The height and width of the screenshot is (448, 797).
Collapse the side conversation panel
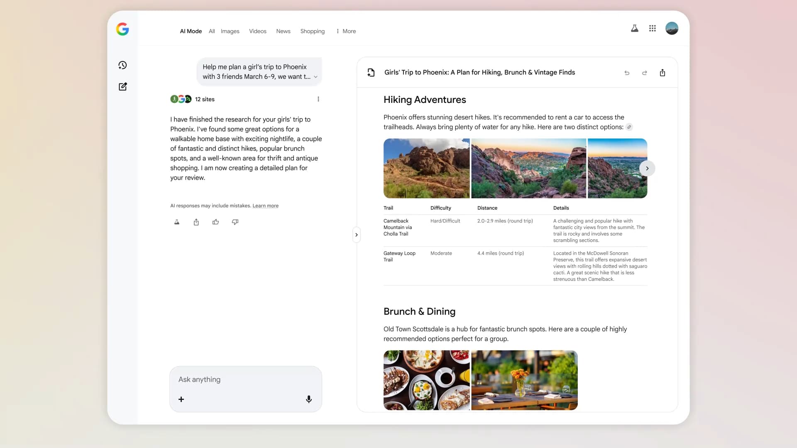pos(357,235)
